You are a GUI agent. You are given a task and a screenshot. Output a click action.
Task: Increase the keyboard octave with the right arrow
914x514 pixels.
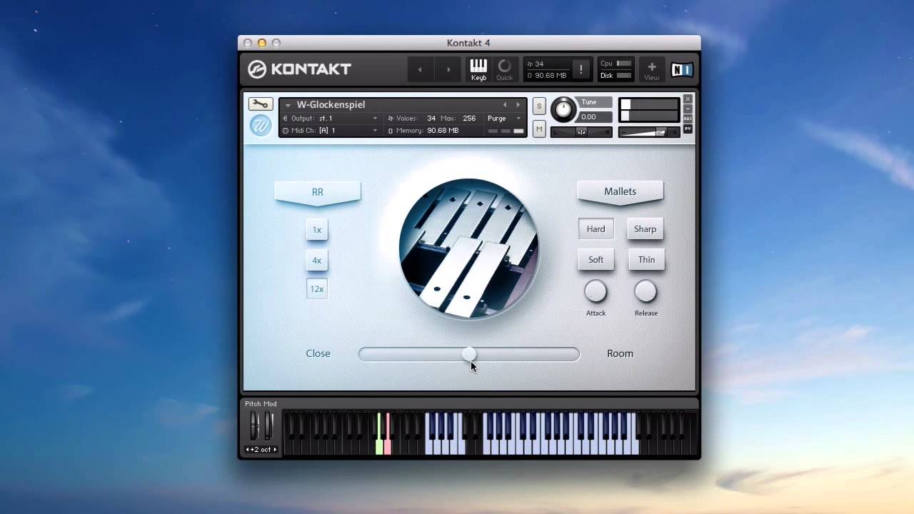(x=275, y=450)
